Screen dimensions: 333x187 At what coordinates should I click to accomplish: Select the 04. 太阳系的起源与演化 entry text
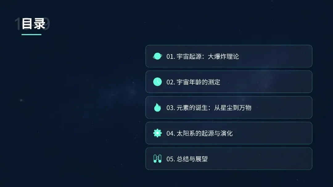point(199,133)
